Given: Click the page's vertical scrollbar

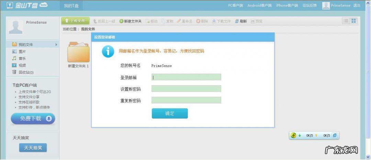Looking at the screenshot, I should coord(368,72).
